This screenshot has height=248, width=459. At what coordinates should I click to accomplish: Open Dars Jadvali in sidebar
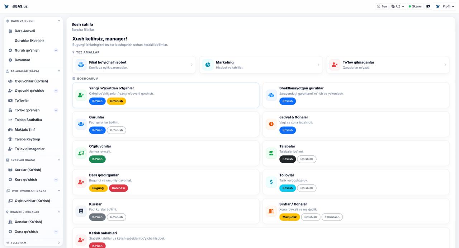[25, 31]
